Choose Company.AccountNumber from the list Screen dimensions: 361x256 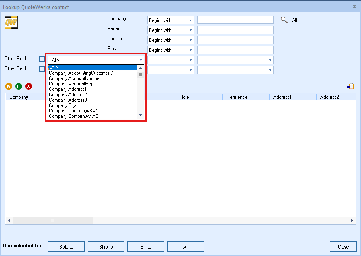(93, 78)
